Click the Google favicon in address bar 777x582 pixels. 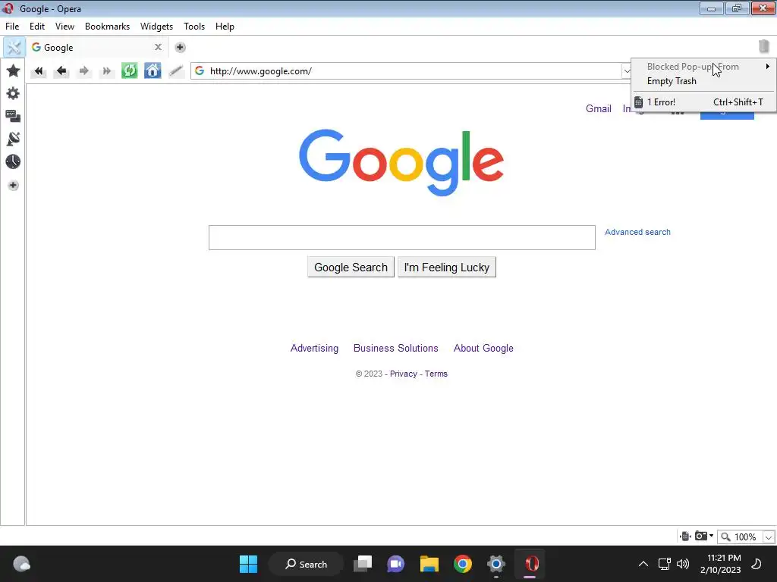(x=200, y=70)
